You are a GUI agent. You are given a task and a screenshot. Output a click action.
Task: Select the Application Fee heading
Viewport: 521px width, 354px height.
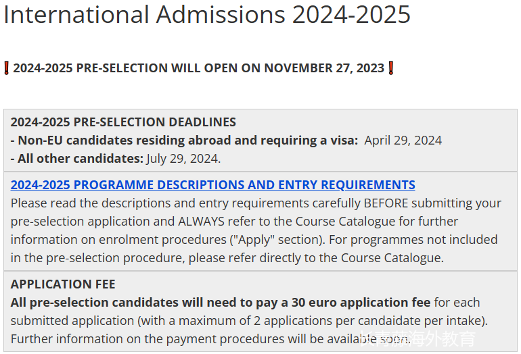pyautogui.click(x=63, y=284)
